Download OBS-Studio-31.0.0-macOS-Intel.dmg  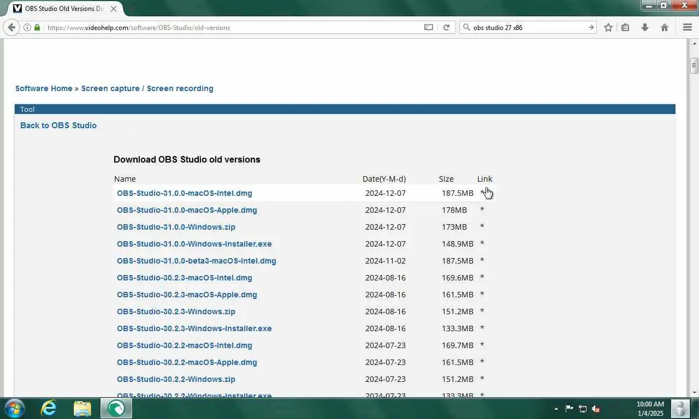pyautogui.click(x=184, y=193)
